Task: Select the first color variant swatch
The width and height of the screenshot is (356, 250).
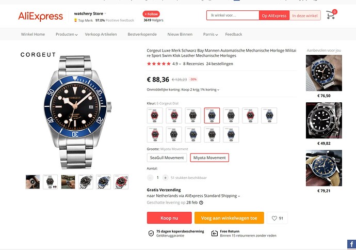Action: coord(155,115)
